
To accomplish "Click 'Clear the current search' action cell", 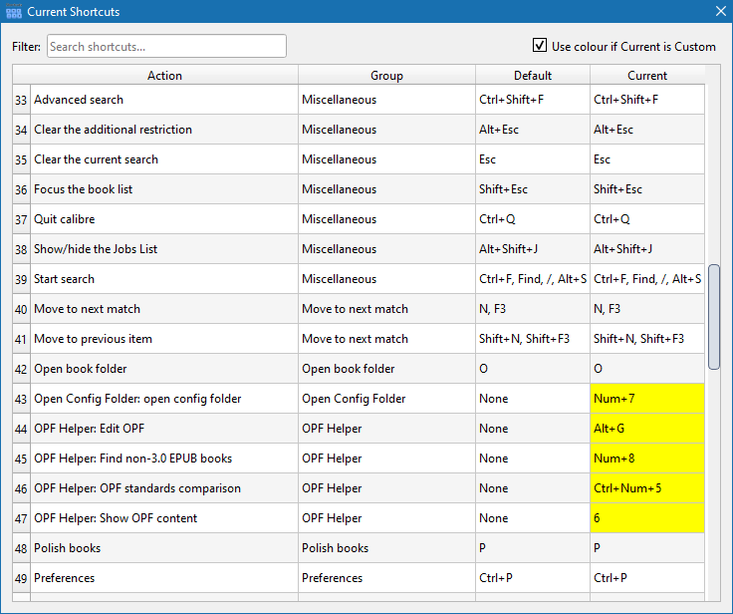I will click(164, 159).
